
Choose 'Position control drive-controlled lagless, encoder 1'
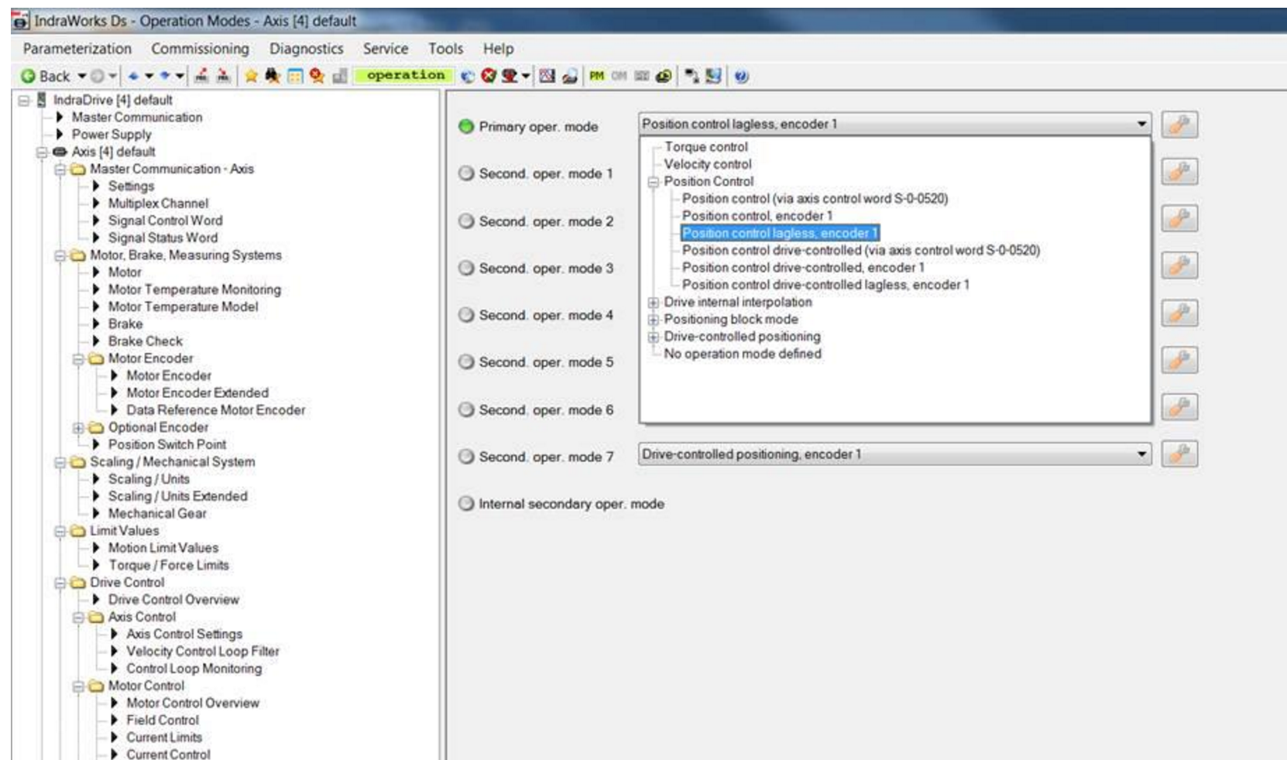click(x=825, y=285)
